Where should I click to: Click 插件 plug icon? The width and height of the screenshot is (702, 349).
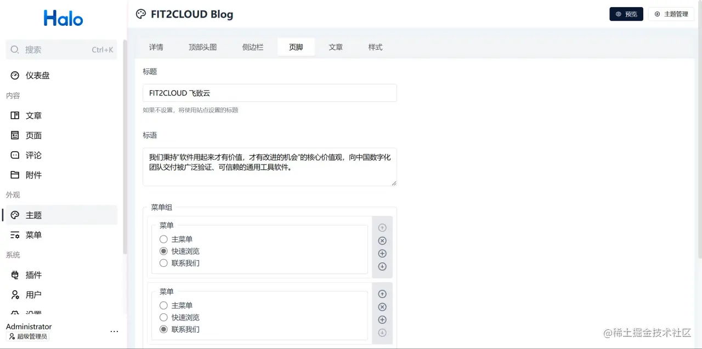(15, 275)
